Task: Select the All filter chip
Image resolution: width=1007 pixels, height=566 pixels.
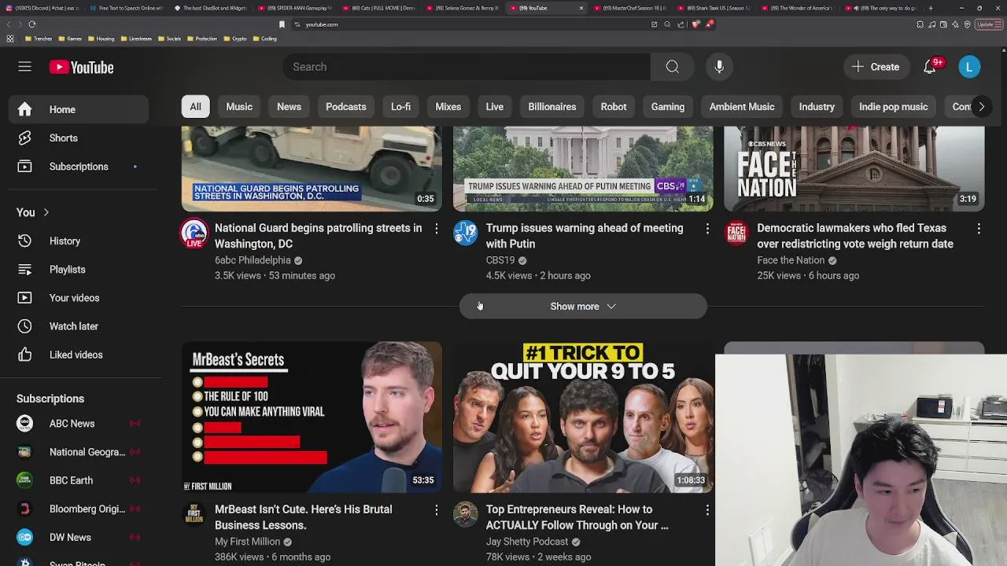Action: coord(195,107)
